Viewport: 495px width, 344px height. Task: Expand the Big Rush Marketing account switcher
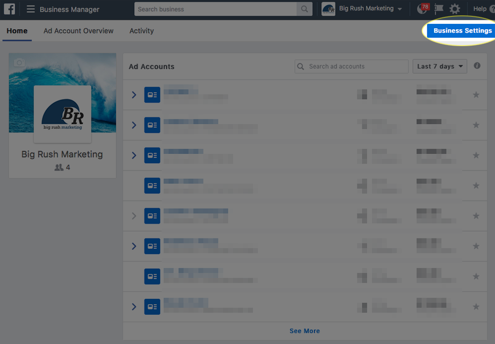pos(362,8)
